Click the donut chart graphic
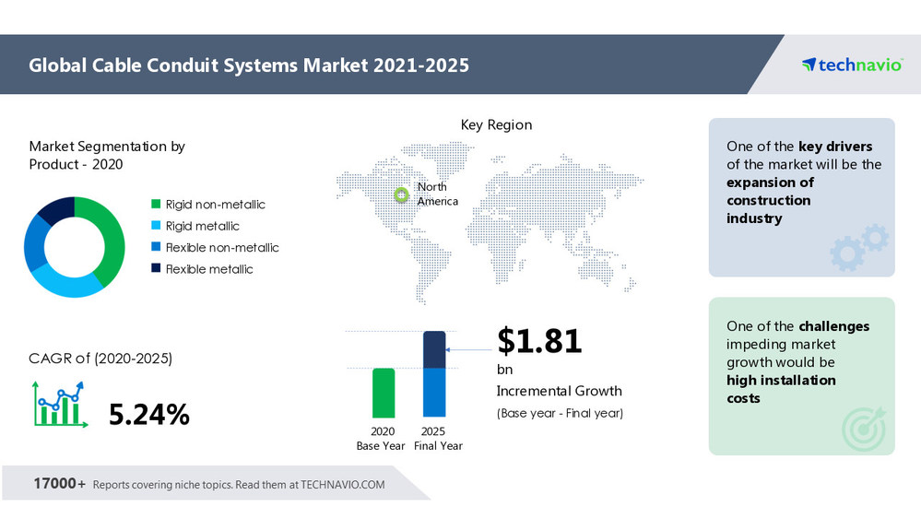The image size is (921, 518). 74,247
